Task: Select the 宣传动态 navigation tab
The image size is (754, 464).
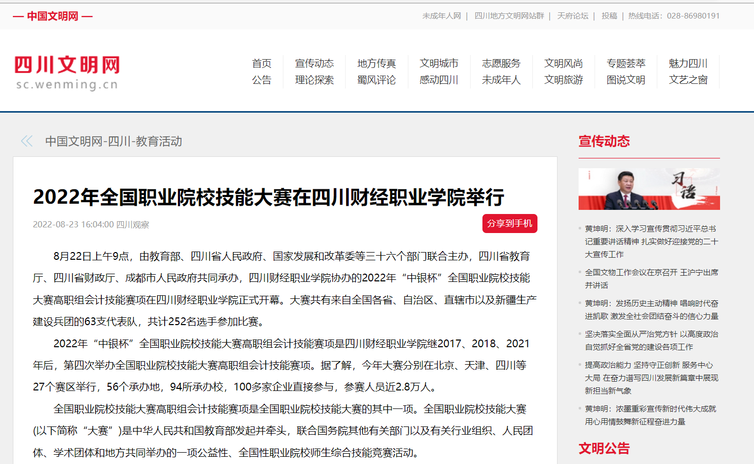Action: click(x=314, y=63)
